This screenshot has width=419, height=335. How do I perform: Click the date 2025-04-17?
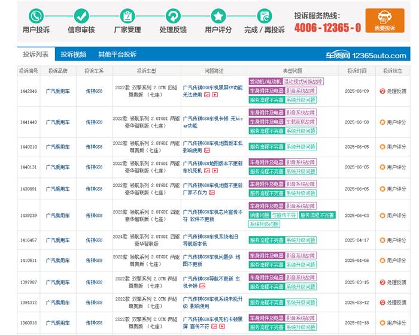pos(357,240)
